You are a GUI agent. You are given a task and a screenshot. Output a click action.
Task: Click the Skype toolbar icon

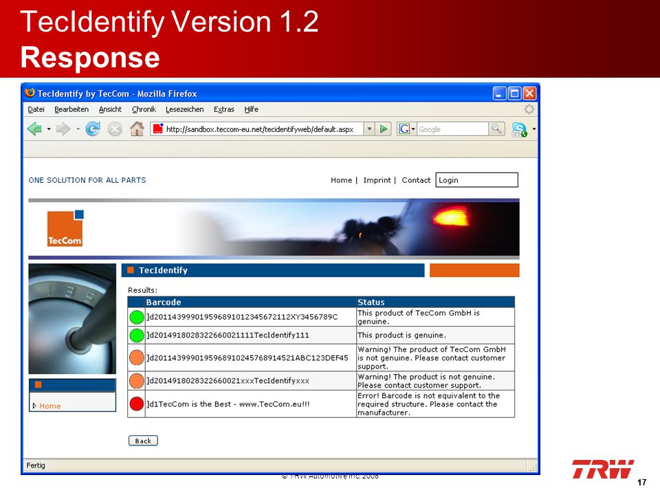[519, 129]
